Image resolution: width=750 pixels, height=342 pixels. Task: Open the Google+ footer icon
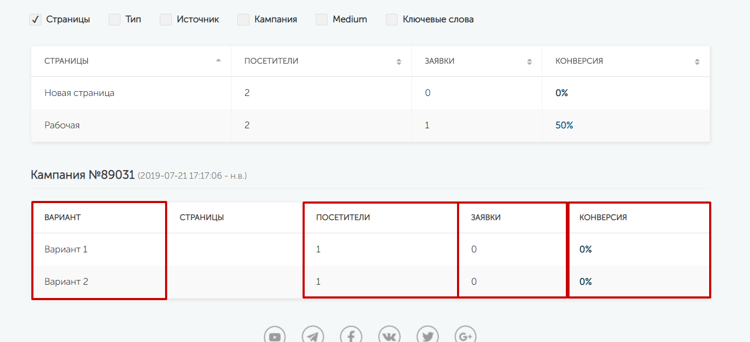(x=465, y=336)
